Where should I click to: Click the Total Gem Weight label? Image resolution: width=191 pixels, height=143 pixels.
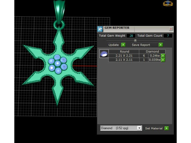112,36
